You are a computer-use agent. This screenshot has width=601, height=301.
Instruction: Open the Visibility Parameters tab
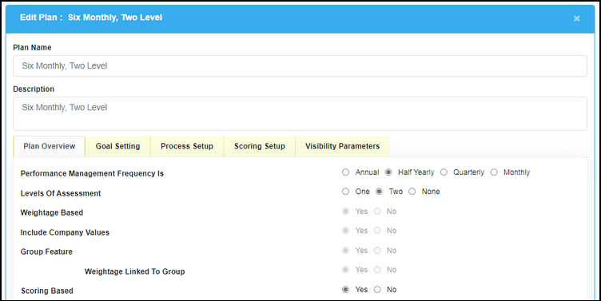[343, 146]
